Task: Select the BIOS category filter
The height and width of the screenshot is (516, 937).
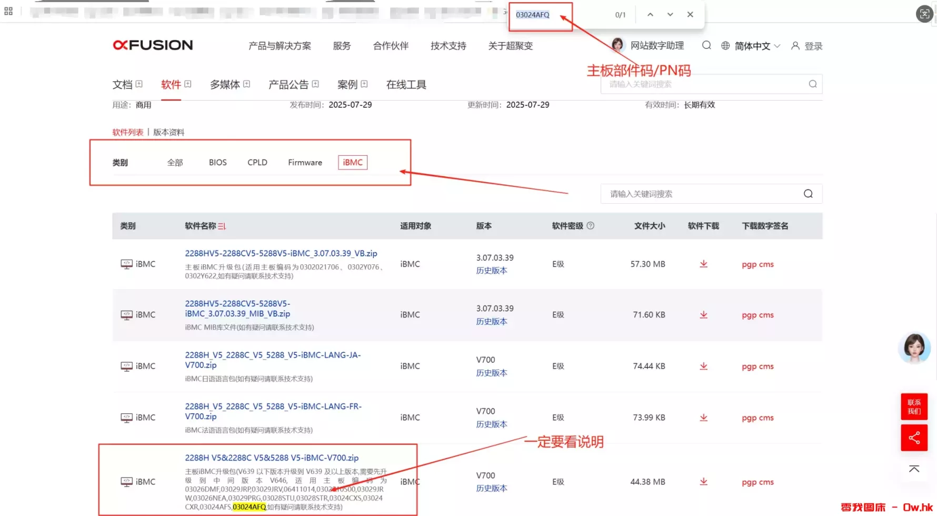Action: pos(217,163)
